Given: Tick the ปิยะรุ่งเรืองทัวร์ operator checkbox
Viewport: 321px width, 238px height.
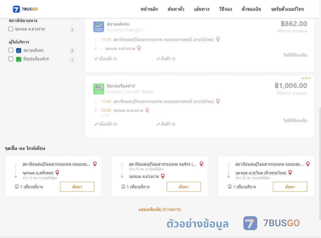Looking at the screenshot, I should [11, 59].
